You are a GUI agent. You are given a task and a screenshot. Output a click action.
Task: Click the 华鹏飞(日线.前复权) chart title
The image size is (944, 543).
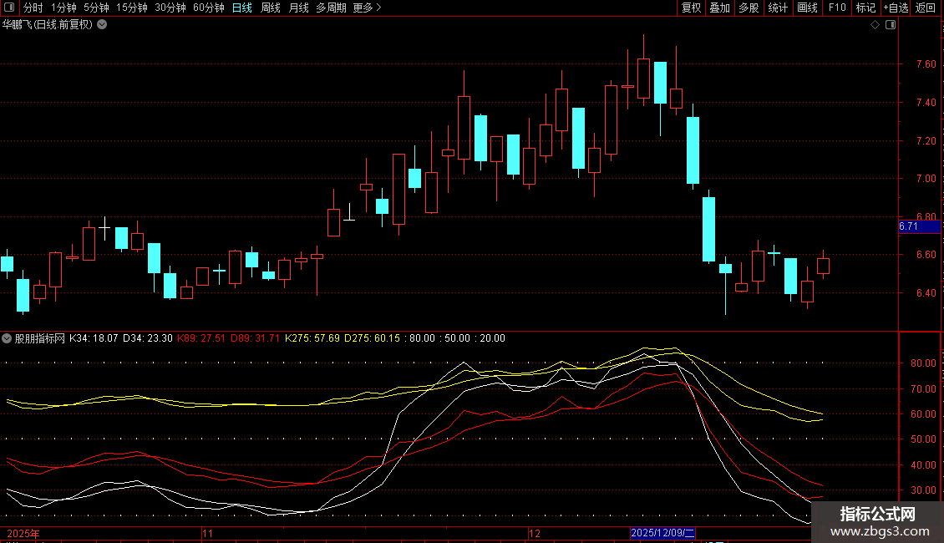pos(48,25)
